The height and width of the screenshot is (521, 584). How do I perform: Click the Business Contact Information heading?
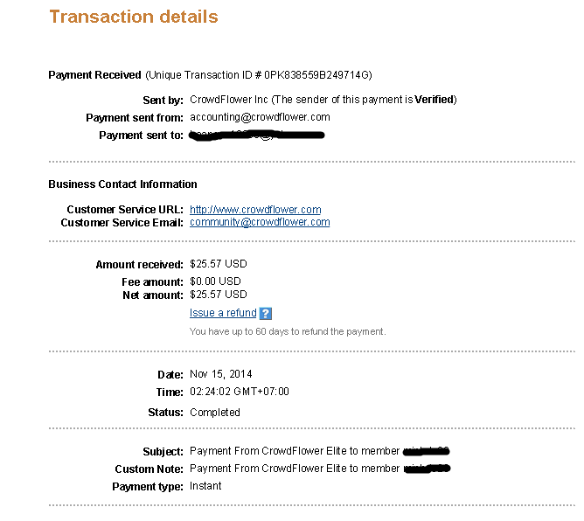(122, 184)
